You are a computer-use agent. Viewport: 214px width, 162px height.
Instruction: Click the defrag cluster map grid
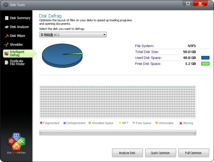pyautogui.click(x=118, y=102)
